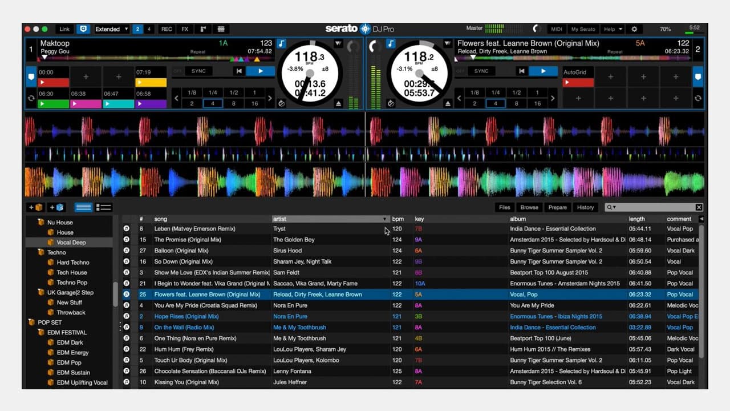Switch to the Prepare tab
This screenshot has height=411, width=730.
pos(557,207)
